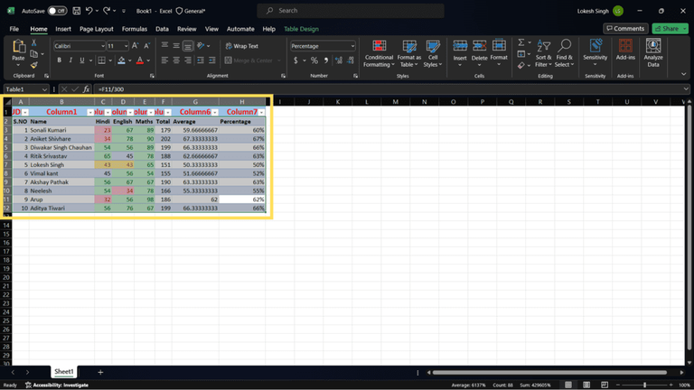This screenshot has height=390, width=694.
Task: Click the Share button
Action: coord(668,29)
